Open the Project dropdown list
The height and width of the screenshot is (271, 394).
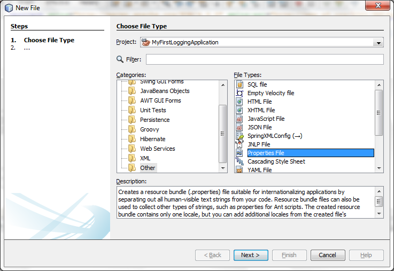point(378,43)
